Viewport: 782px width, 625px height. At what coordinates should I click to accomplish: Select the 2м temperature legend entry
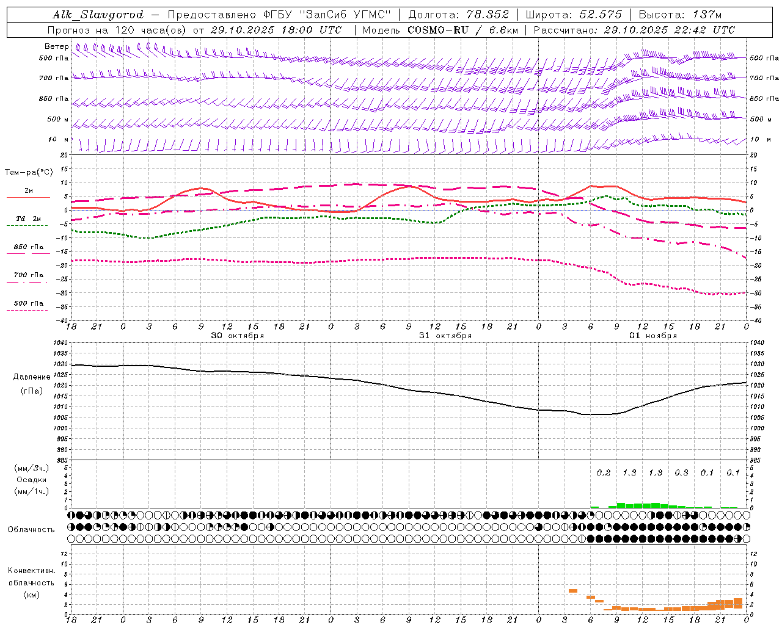(x=29, y=191)
